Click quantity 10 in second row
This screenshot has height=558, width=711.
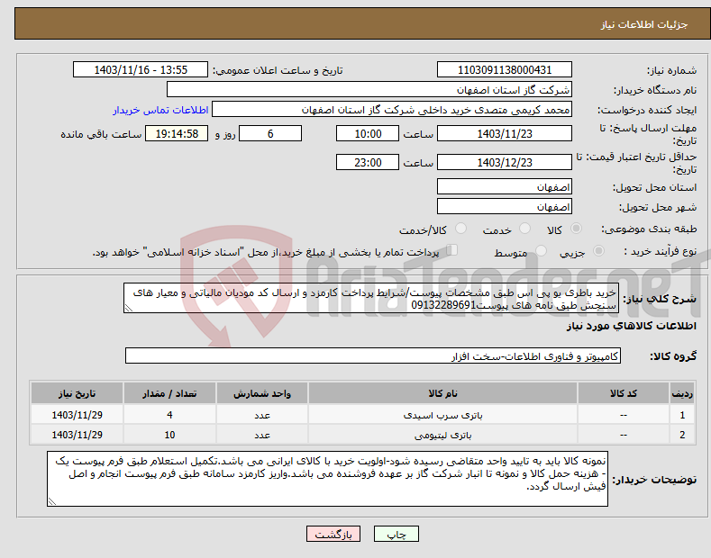click(x=169, y=435)
